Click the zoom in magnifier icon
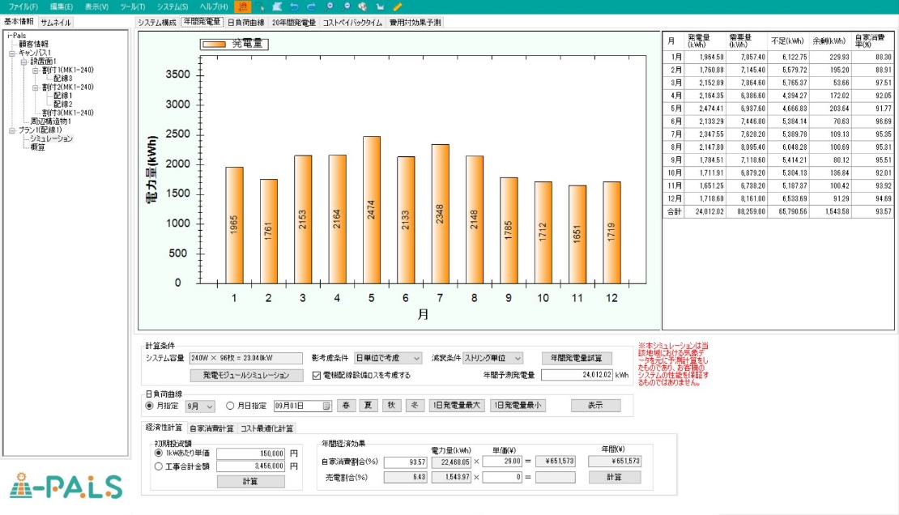Screen dimensions: 899x515 click(x=330, y=6)
